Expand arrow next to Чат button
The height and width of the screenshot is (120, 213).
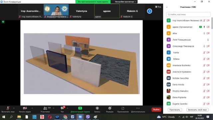click(x=68, y=108)
